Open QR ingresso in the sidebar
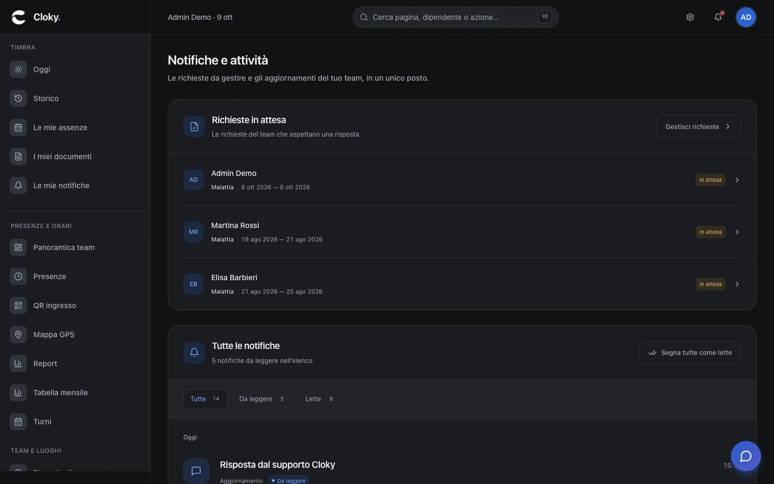This screenshot has height=484, width=774. pyautogui.click(x=75, y=305)
